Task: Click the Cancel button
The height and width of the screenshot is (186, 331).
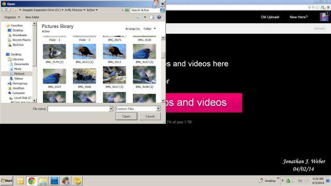Action: (x=150, y=116)
